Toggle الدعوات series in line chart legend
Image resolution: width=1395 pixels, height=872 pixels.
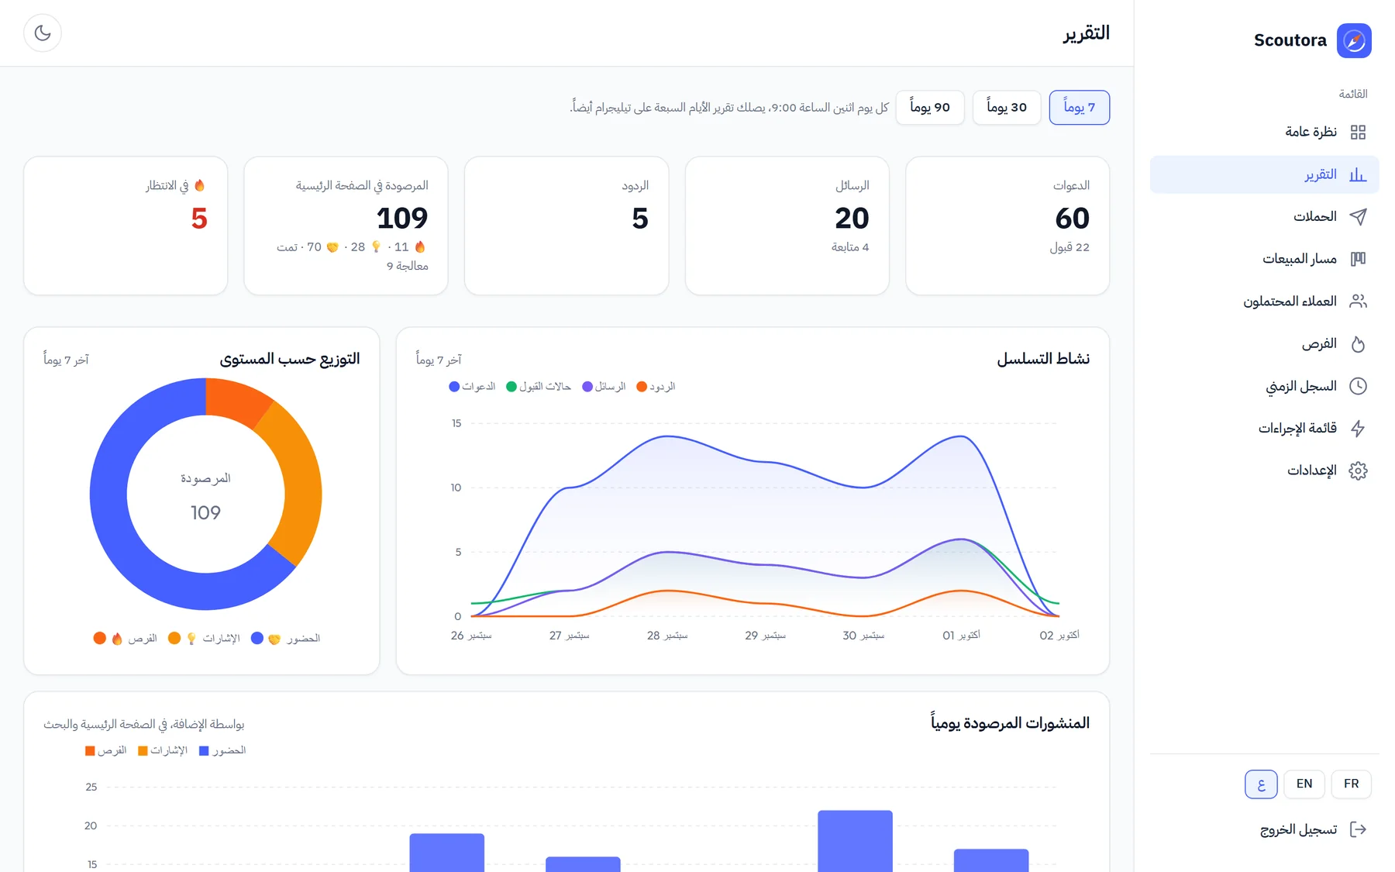(472, 387)
